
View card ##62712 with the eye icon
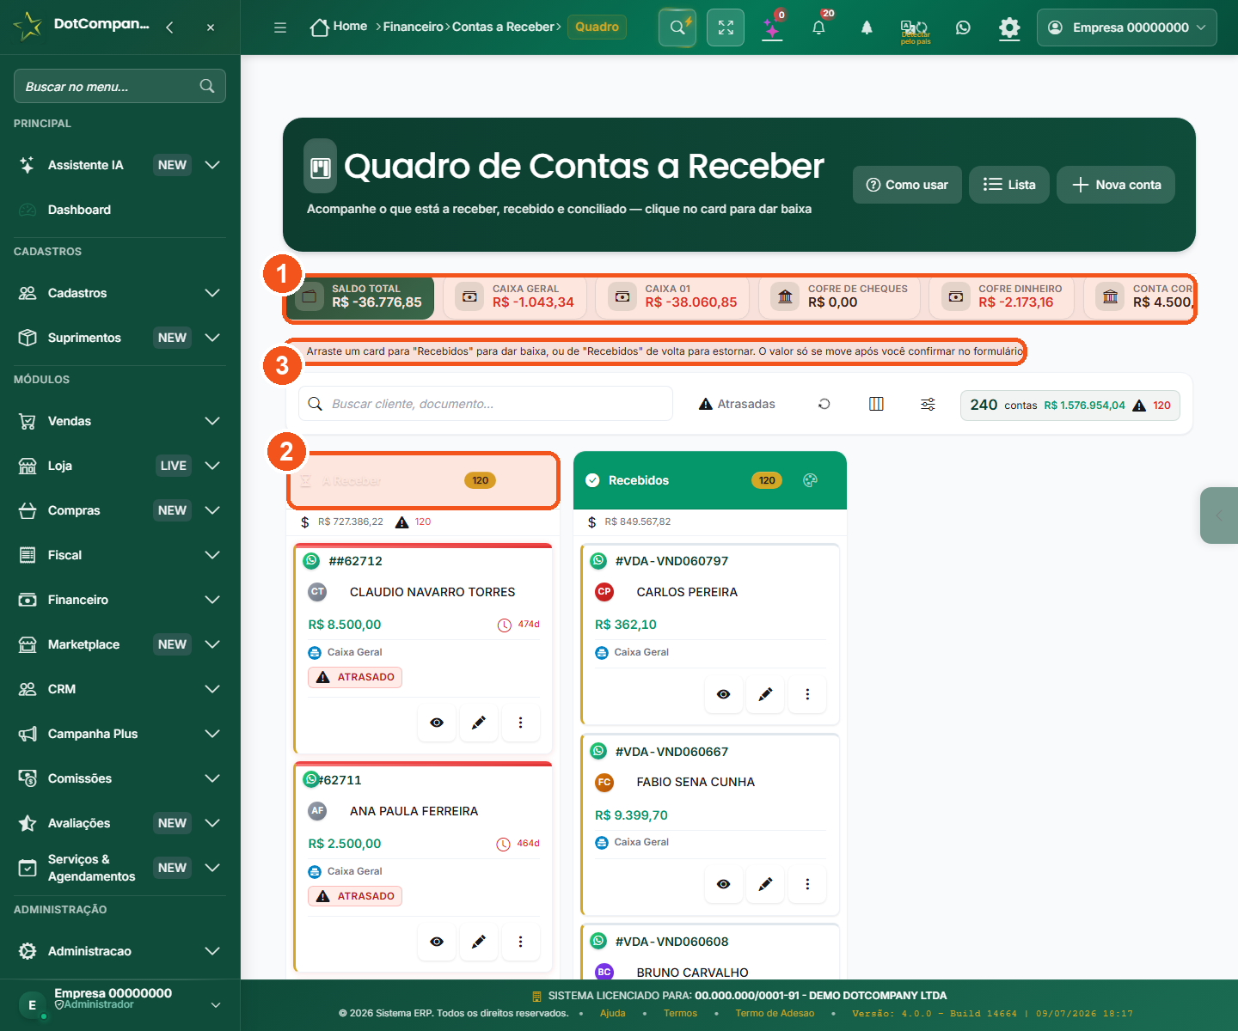click(437, 723)
